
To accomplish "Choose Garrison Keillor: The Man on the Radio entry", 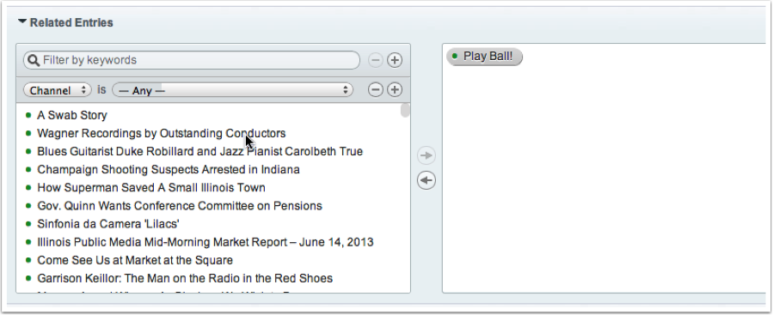I will point(185,279).
